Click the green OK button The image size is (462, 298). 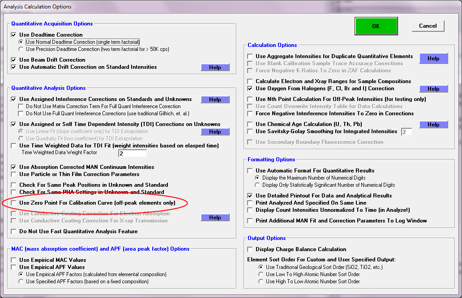376,26
